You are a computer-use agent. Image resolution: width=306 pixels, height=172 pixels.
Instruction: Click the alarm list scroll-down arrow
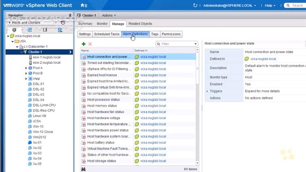pyautogui.click(x=197, y=163)
